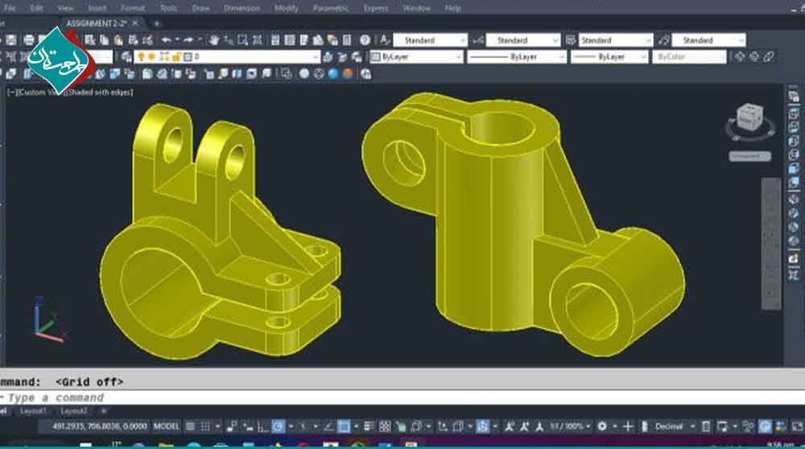Click the ViewCube in the viewport
Viewport: 805px width, 449px height.
pyautogui.click(x=749, y=118)
